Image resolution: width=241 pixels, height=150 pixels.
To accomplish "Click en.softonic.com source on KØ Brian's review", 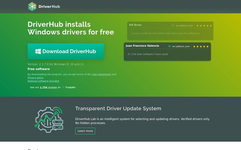I will [184, 26].
